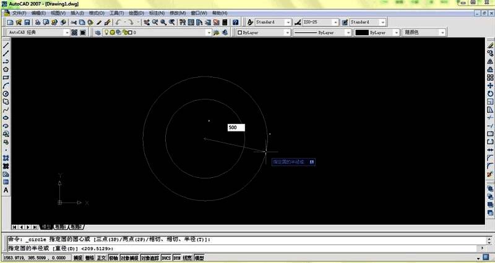
Task: Click the Text (A) tool icon
Action: (x=6, y=190)
